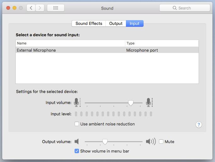Screen dimensions: 215x162
Task: Switch to the Sound Effects tab
Action: tap(89, 23)
